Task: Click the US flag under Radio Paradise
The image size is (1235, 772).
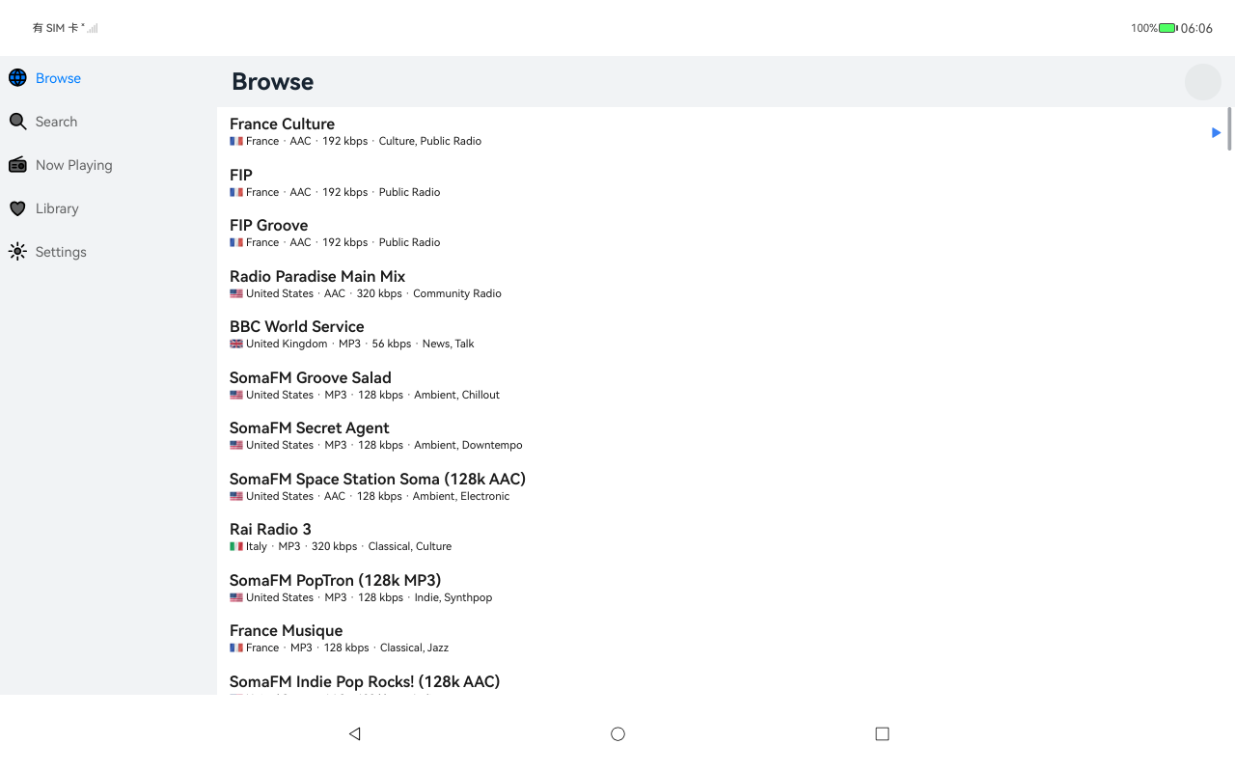Action: click(x=236, y=293)
